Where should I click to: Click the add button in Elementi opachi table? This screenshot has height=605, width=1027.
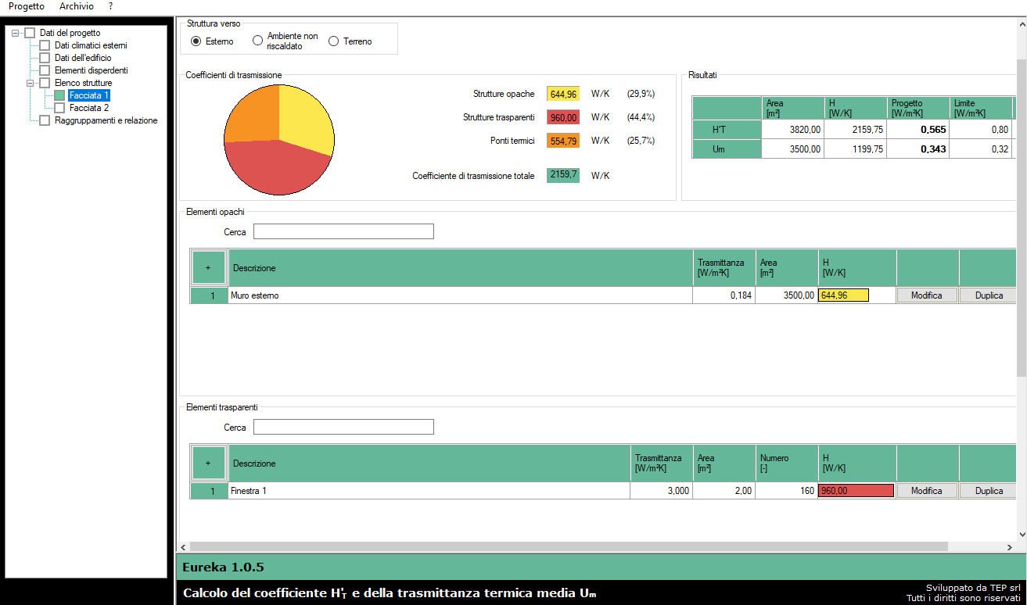pyautogui.click(x=208, y=267)
